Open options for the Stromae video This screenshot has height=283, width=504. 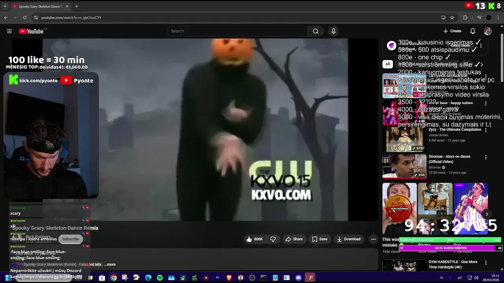(485, 157)
